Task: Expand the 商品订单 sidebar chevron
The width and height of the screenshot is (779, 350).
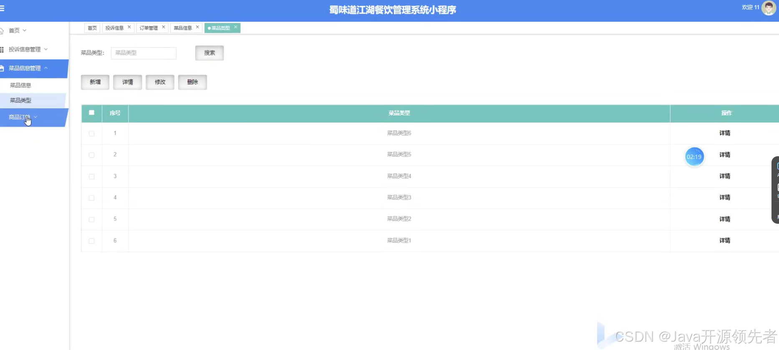Action: click(x=35, y=117)
